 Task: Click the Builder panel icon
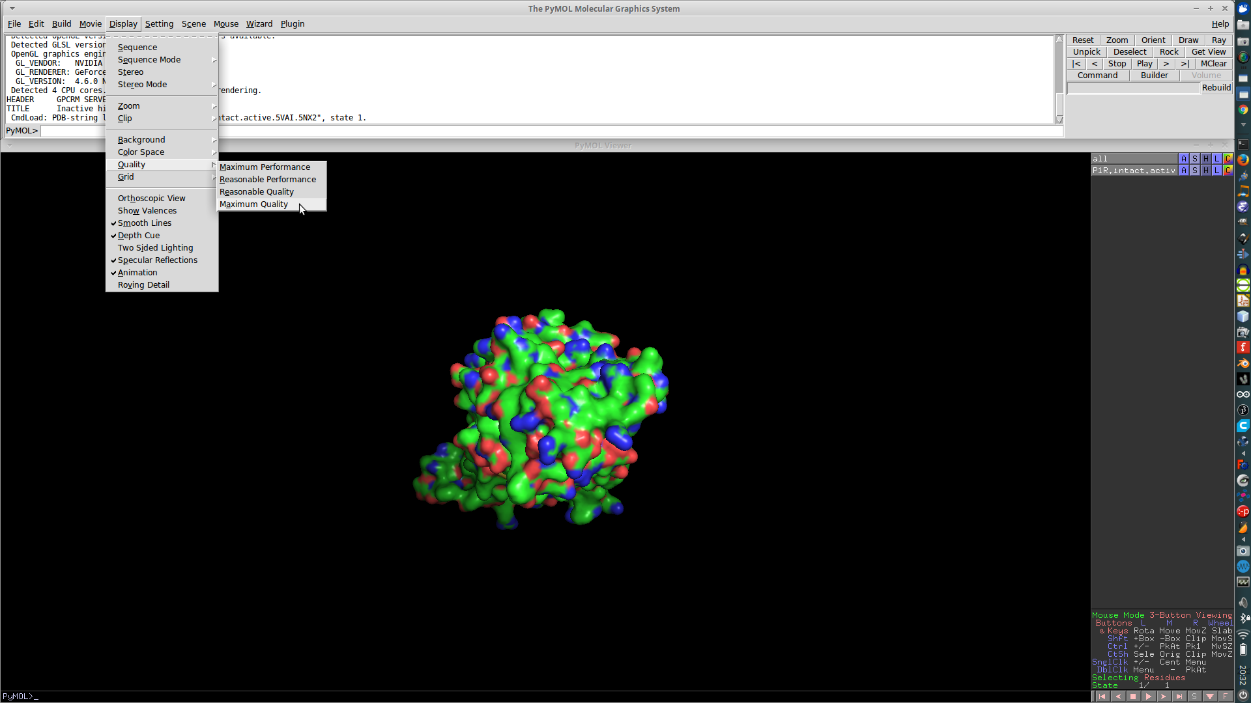[x=1154, y=76]
